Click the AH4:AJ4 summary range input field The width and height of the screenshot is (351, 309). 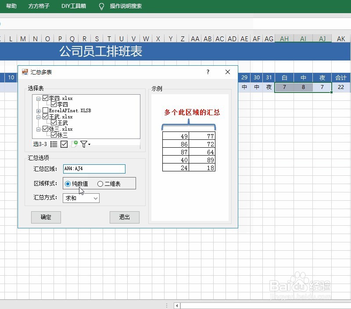click(x=93, y=169)
